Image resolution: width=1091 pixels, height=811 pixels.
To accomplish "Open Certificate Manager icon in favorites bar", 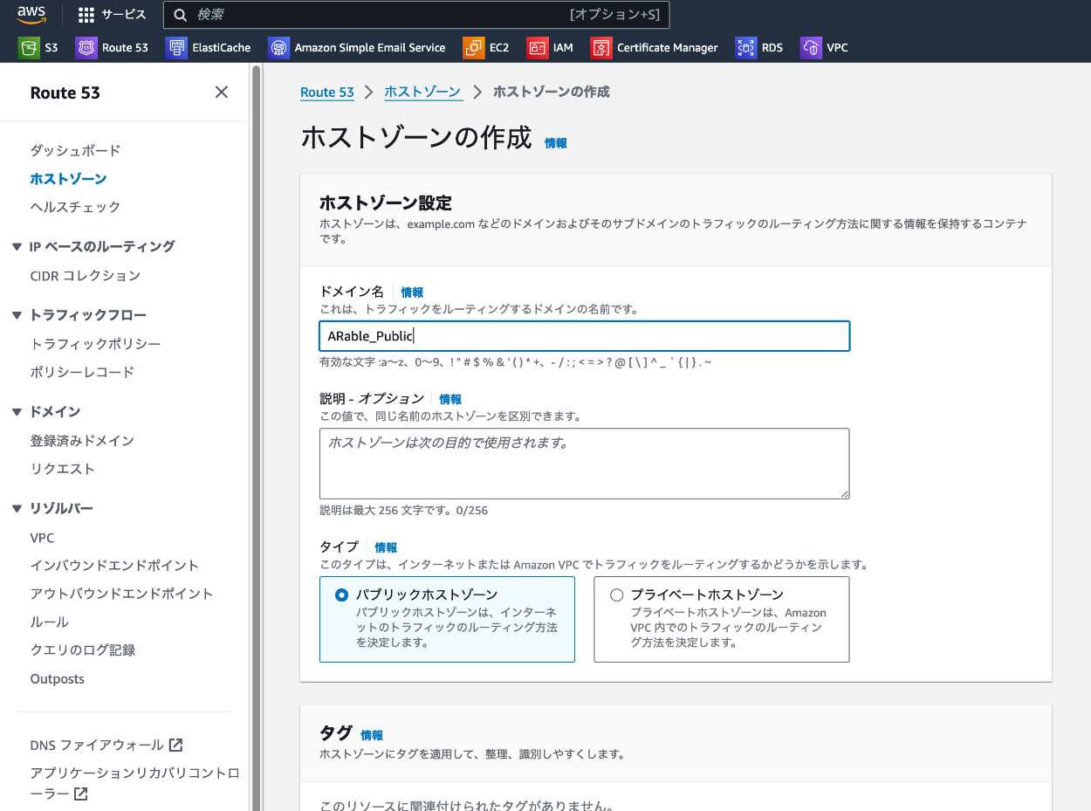I will (601, 48).
